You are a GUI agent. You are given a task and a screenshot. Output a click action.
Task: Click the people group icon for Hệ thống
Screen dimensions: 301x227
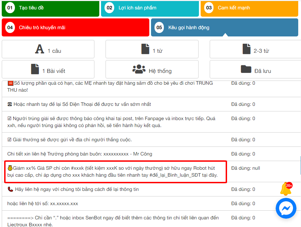point(139,69)
